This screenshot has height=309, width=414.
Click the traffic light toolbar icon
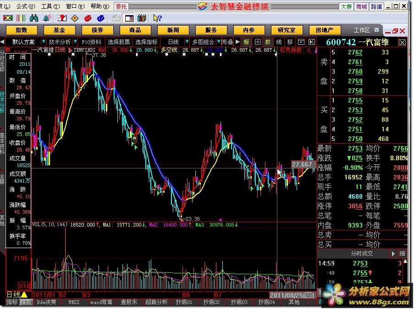(8, 18)
